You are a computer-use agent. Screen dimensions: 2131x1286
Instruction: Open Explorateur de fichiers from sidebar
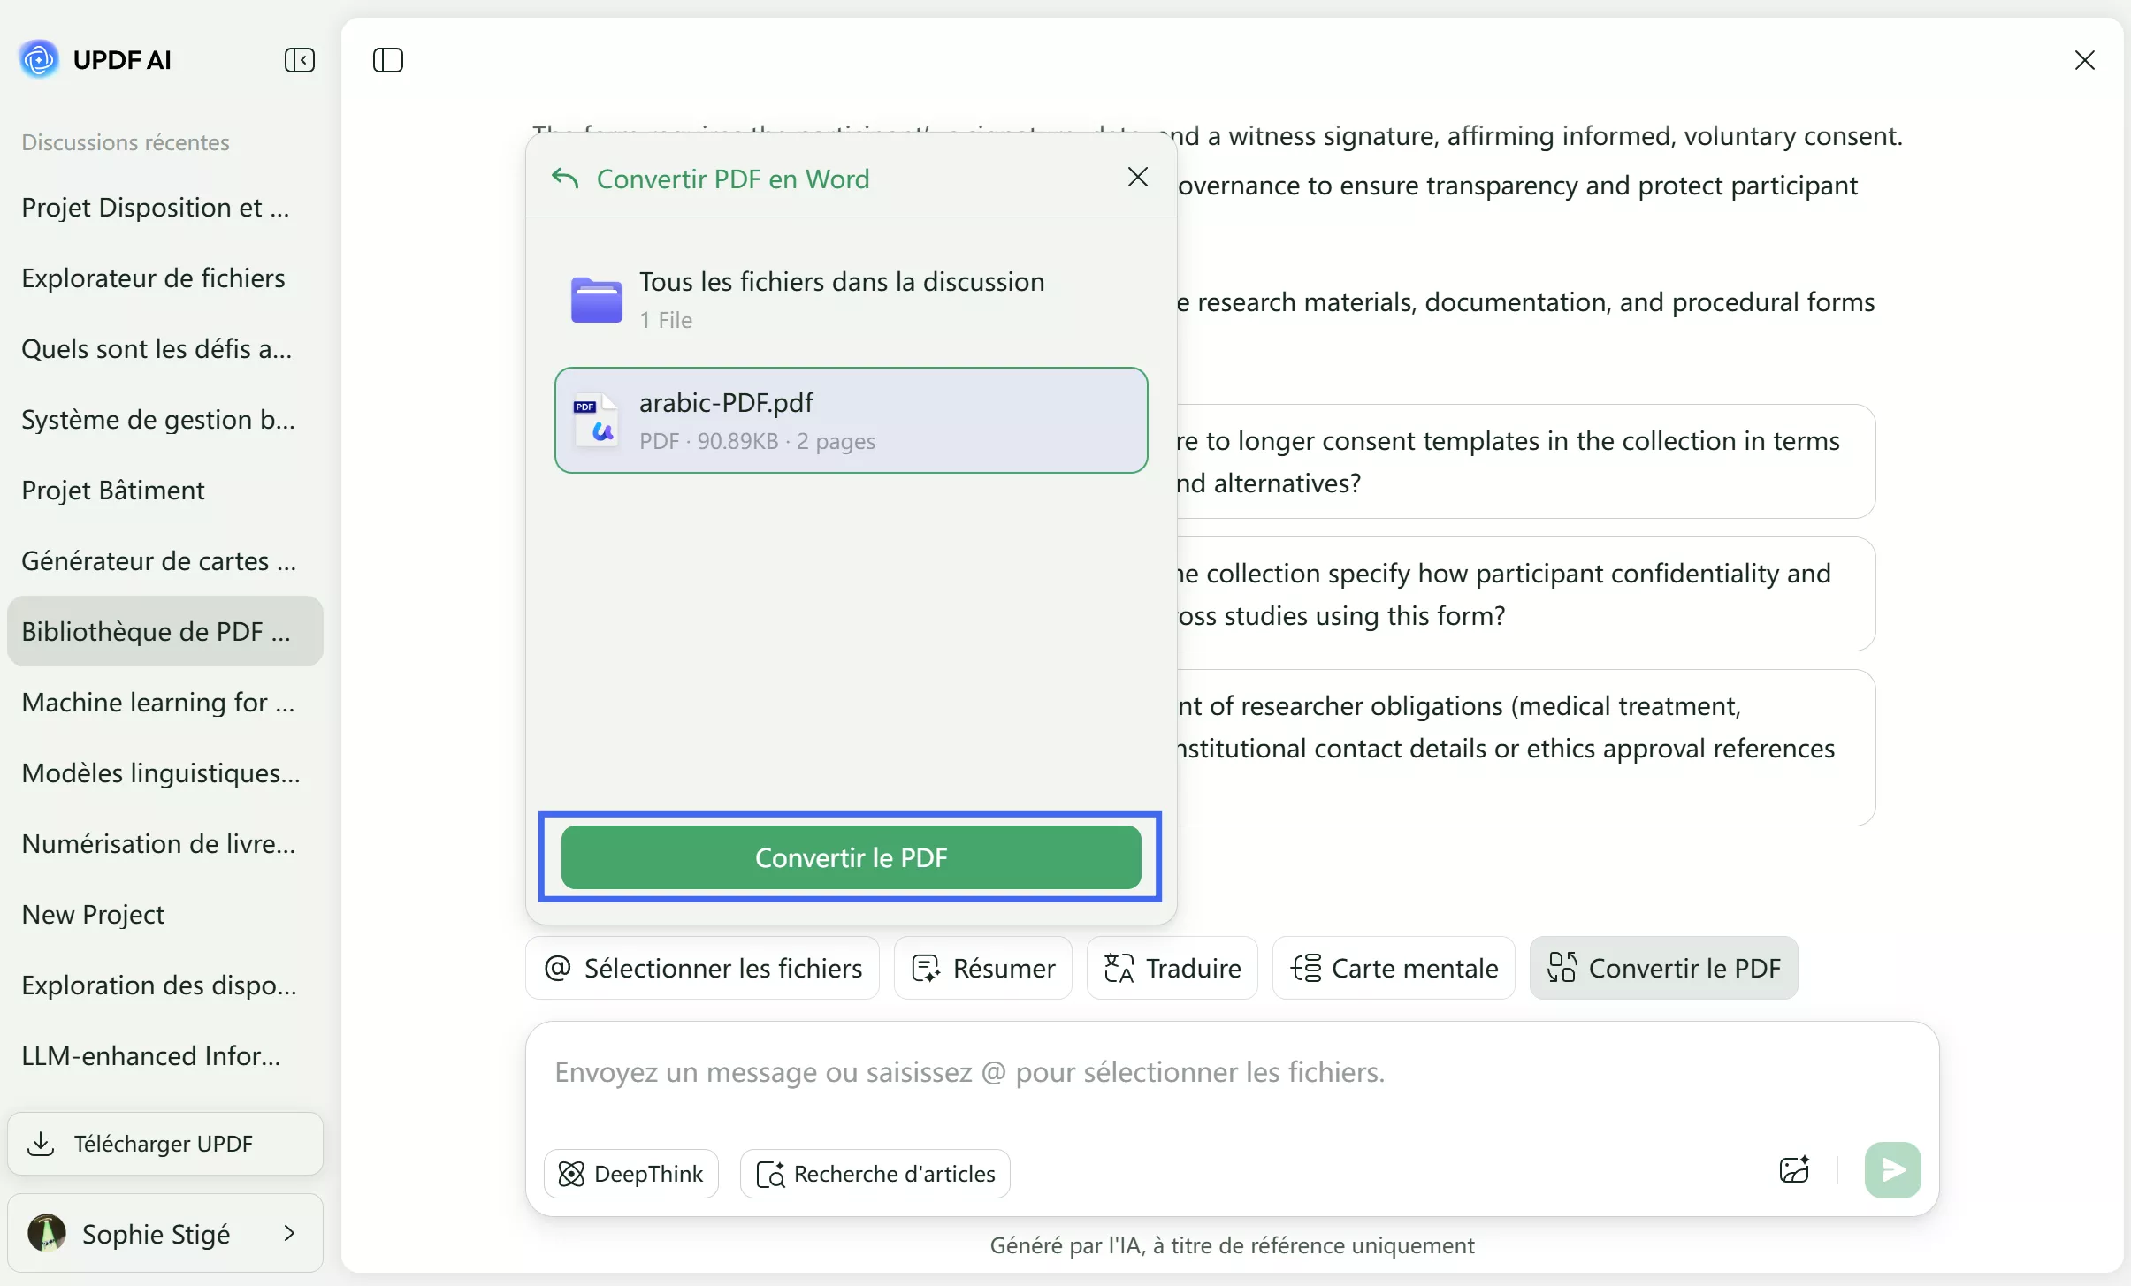(153, 278)
